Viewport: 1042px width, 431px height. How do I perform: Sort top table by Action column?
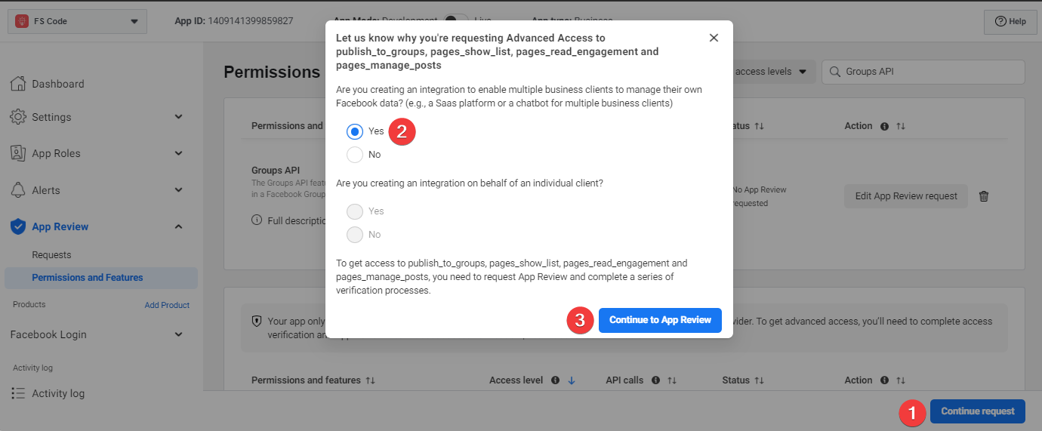click(901, 126)
